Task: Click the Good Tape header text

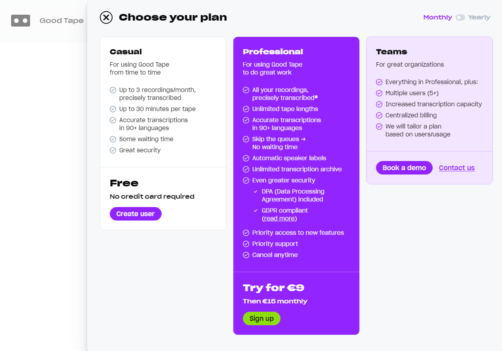Action: pos(61,21)
